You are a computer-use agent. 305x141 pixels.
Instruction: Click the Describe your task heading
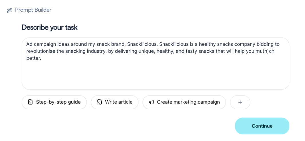[x=50, y=27]
